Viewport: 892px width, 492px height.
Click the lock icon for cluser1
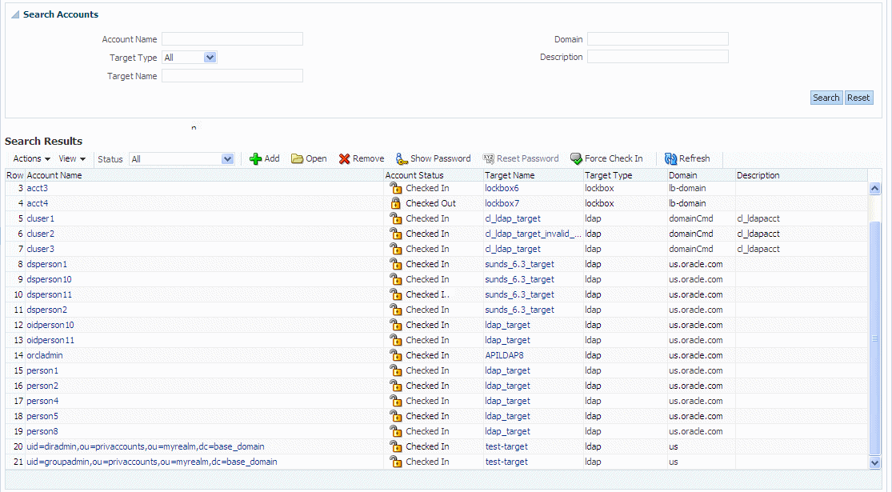395,218
